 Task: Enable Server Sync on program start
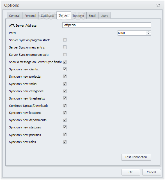[x=65, y=40]
